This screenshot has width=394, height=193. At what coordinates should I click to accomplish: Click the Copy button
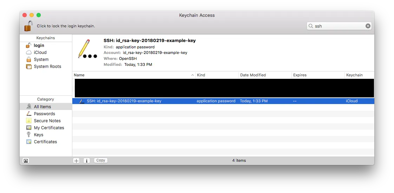click(x=101, y=160)
